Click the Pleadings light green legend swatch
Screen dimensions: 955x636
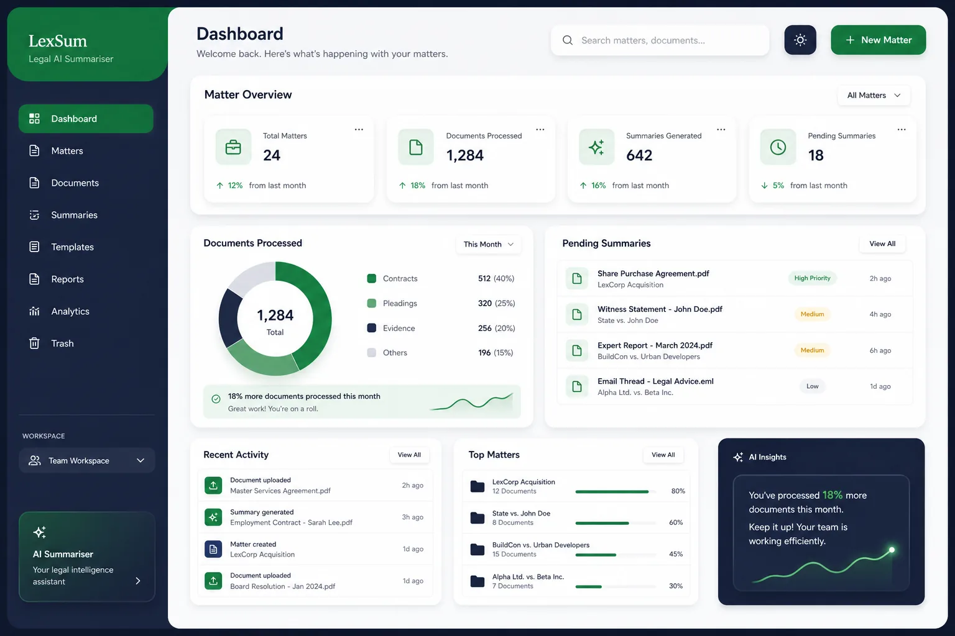tap(372, 303)
